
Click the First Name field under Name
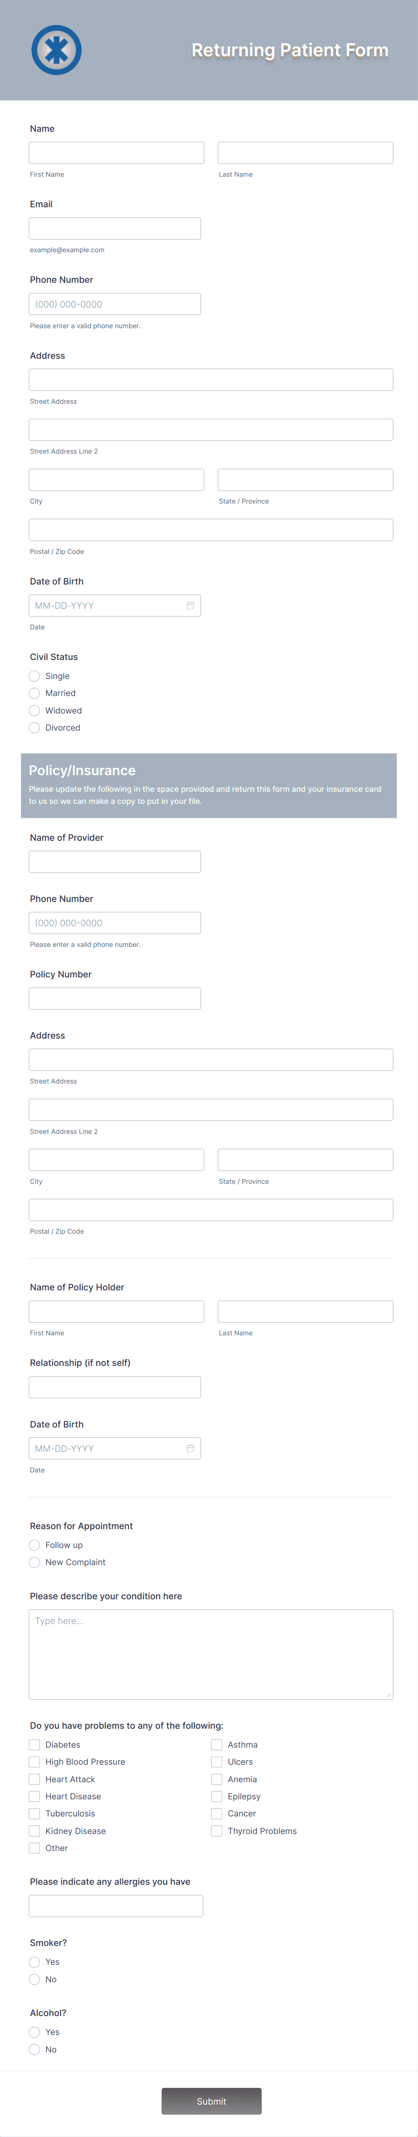pyautogui.click(x=116, y=152)
